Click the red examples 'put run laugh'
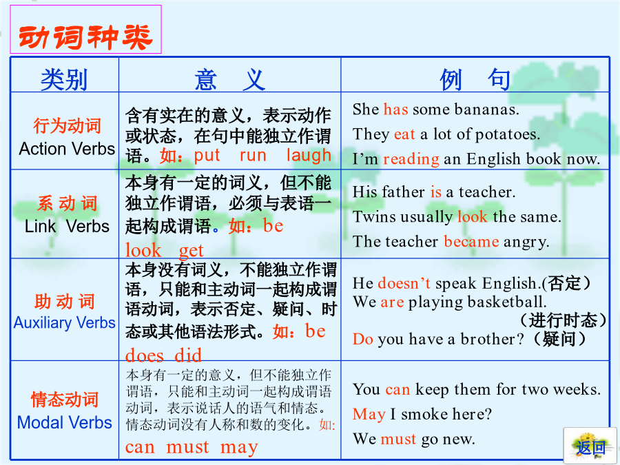 tap(262, 156)
